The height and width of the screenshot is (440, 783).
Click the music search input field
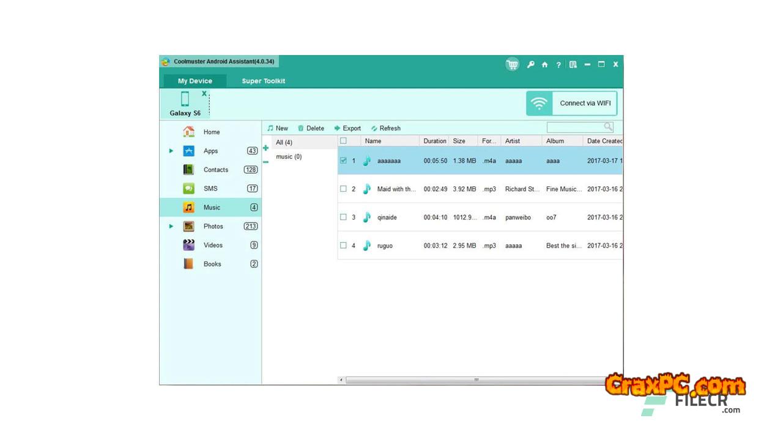[x=575, y=127]
